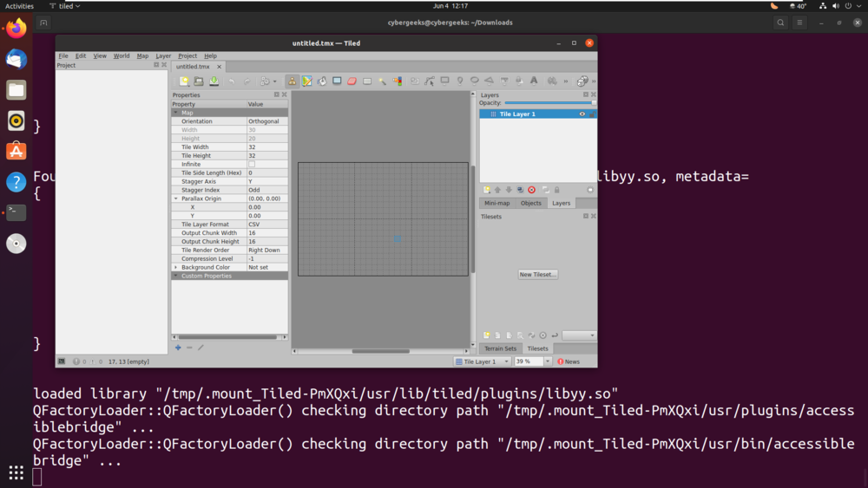868x488 pixels.
Task: Select the Insert Text tool
Action: click(534, 81)
